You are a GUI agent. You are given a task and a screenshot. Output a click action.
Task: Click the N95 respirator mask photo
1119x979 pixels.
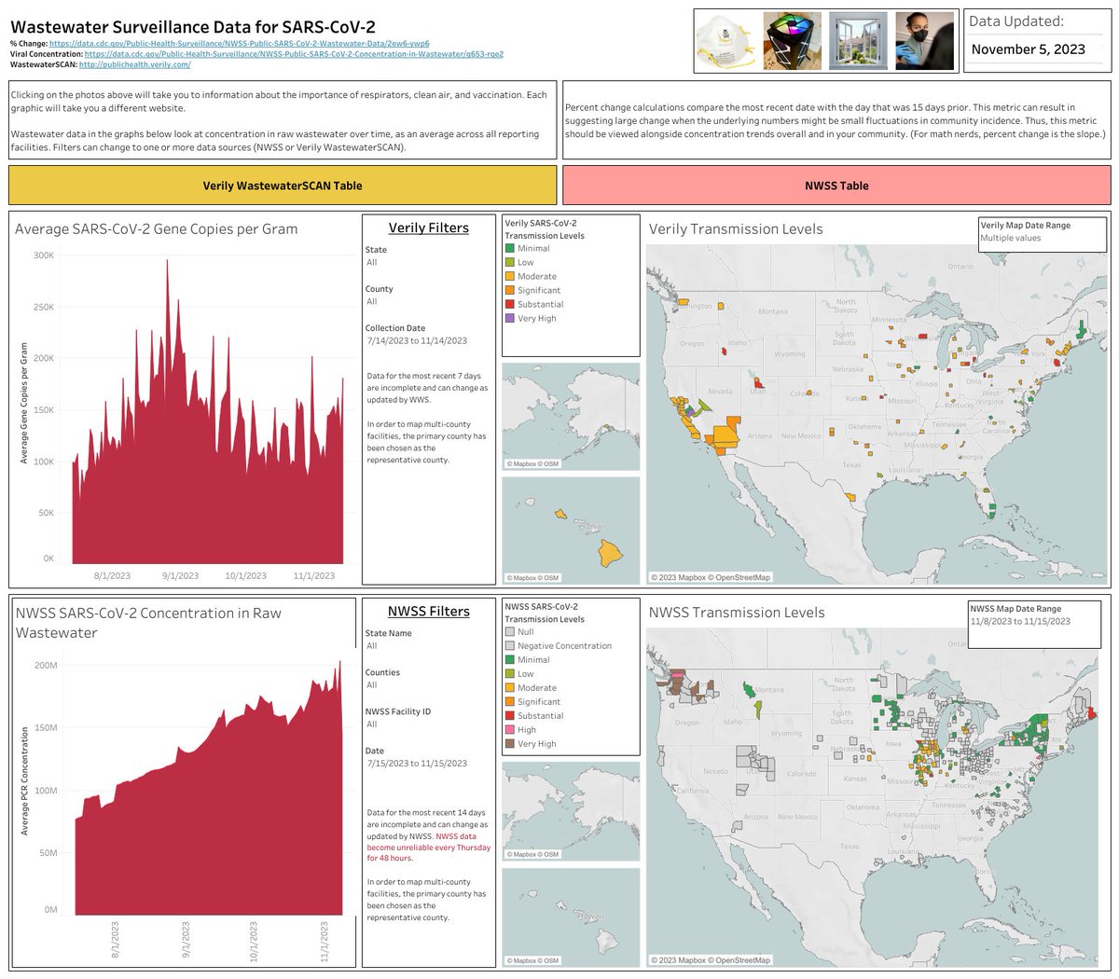coord(725,41)
